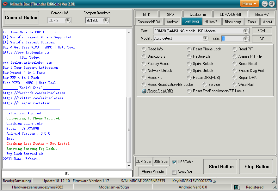The width and height of the screenshot is (278, 191).
Task: Switch to the Coolsand/RDA tab
Action: [149, 22]
